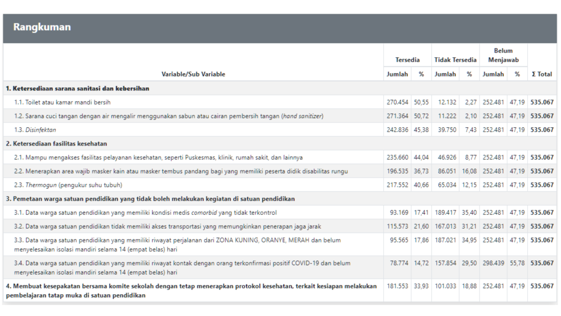561x316 pixels.
Task: Click Tersedia jumlah value 271.364
Action: click(x=397, y=116)
